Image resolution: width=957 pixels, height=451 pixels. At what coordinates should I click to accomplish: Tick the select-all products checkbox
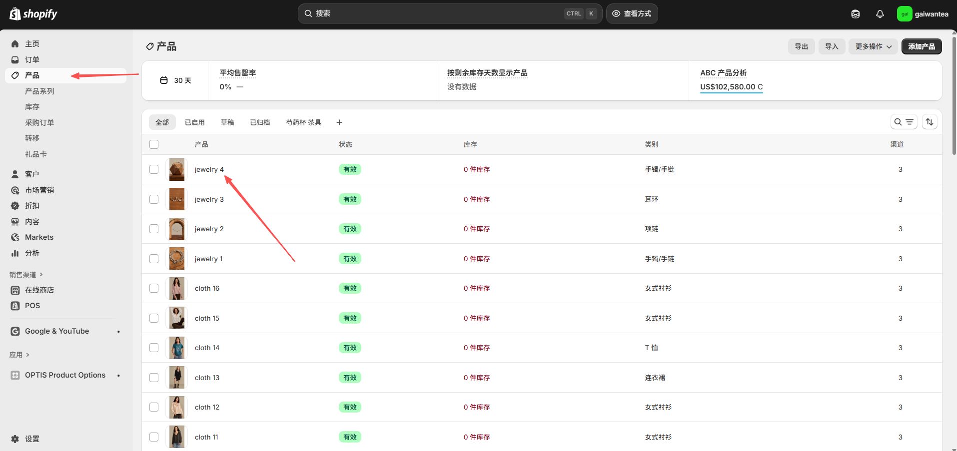click(154, 144)
